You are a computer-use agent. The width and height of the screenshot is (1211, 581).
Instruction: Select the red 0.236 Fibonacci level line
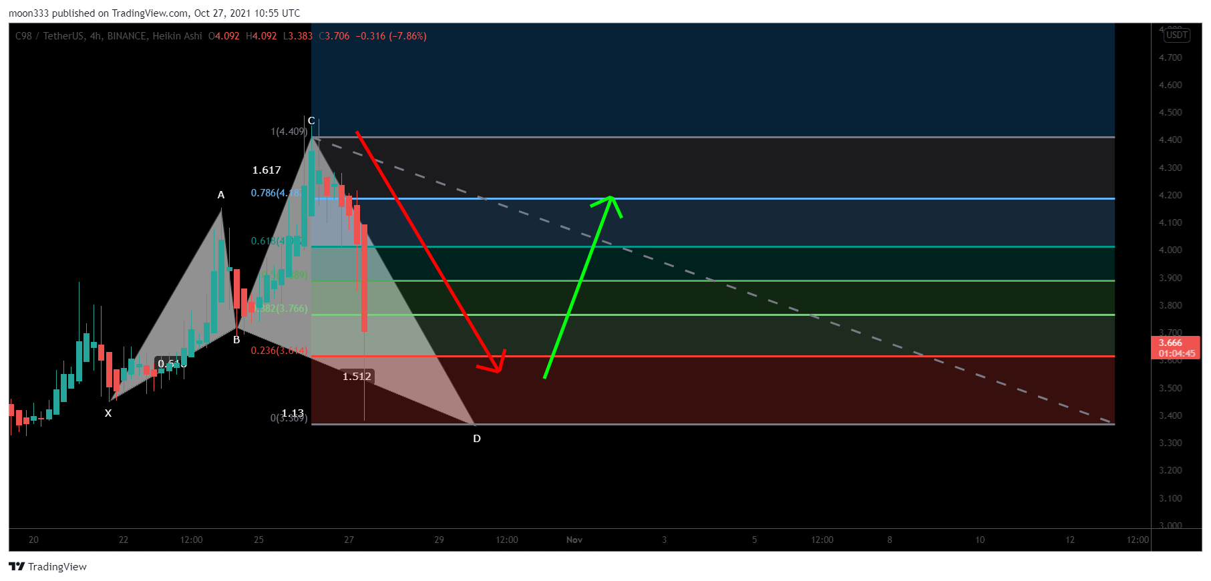[x=713, y=356]
